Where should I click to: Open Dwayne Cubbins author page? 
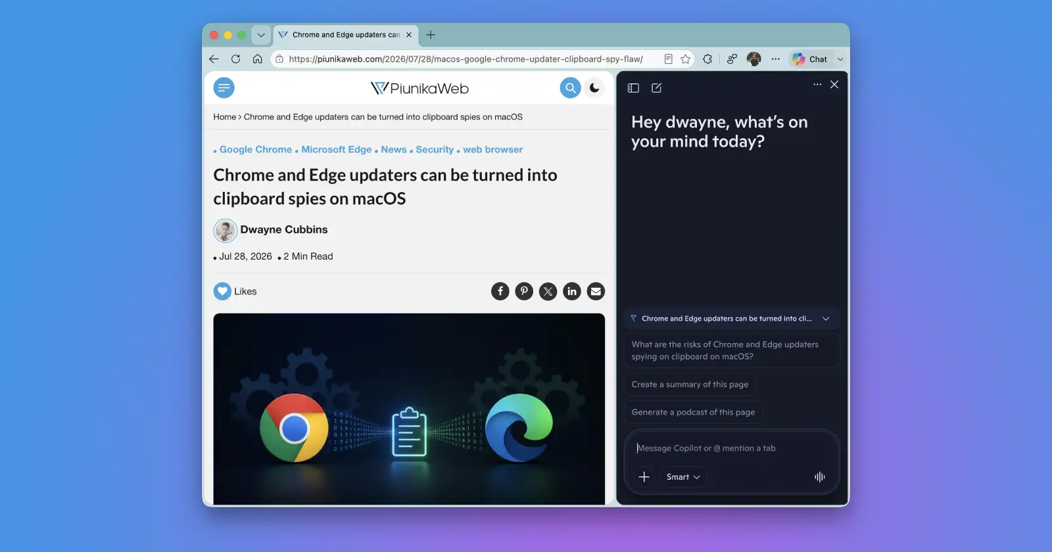[x=284, y=229]
